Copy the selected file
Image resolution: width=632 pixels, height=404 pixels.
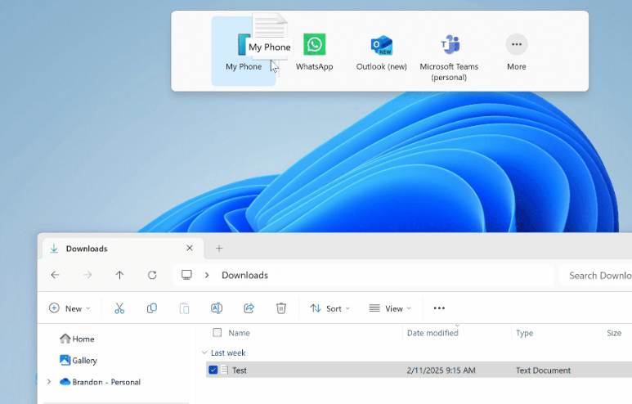(x=151, y=308)
